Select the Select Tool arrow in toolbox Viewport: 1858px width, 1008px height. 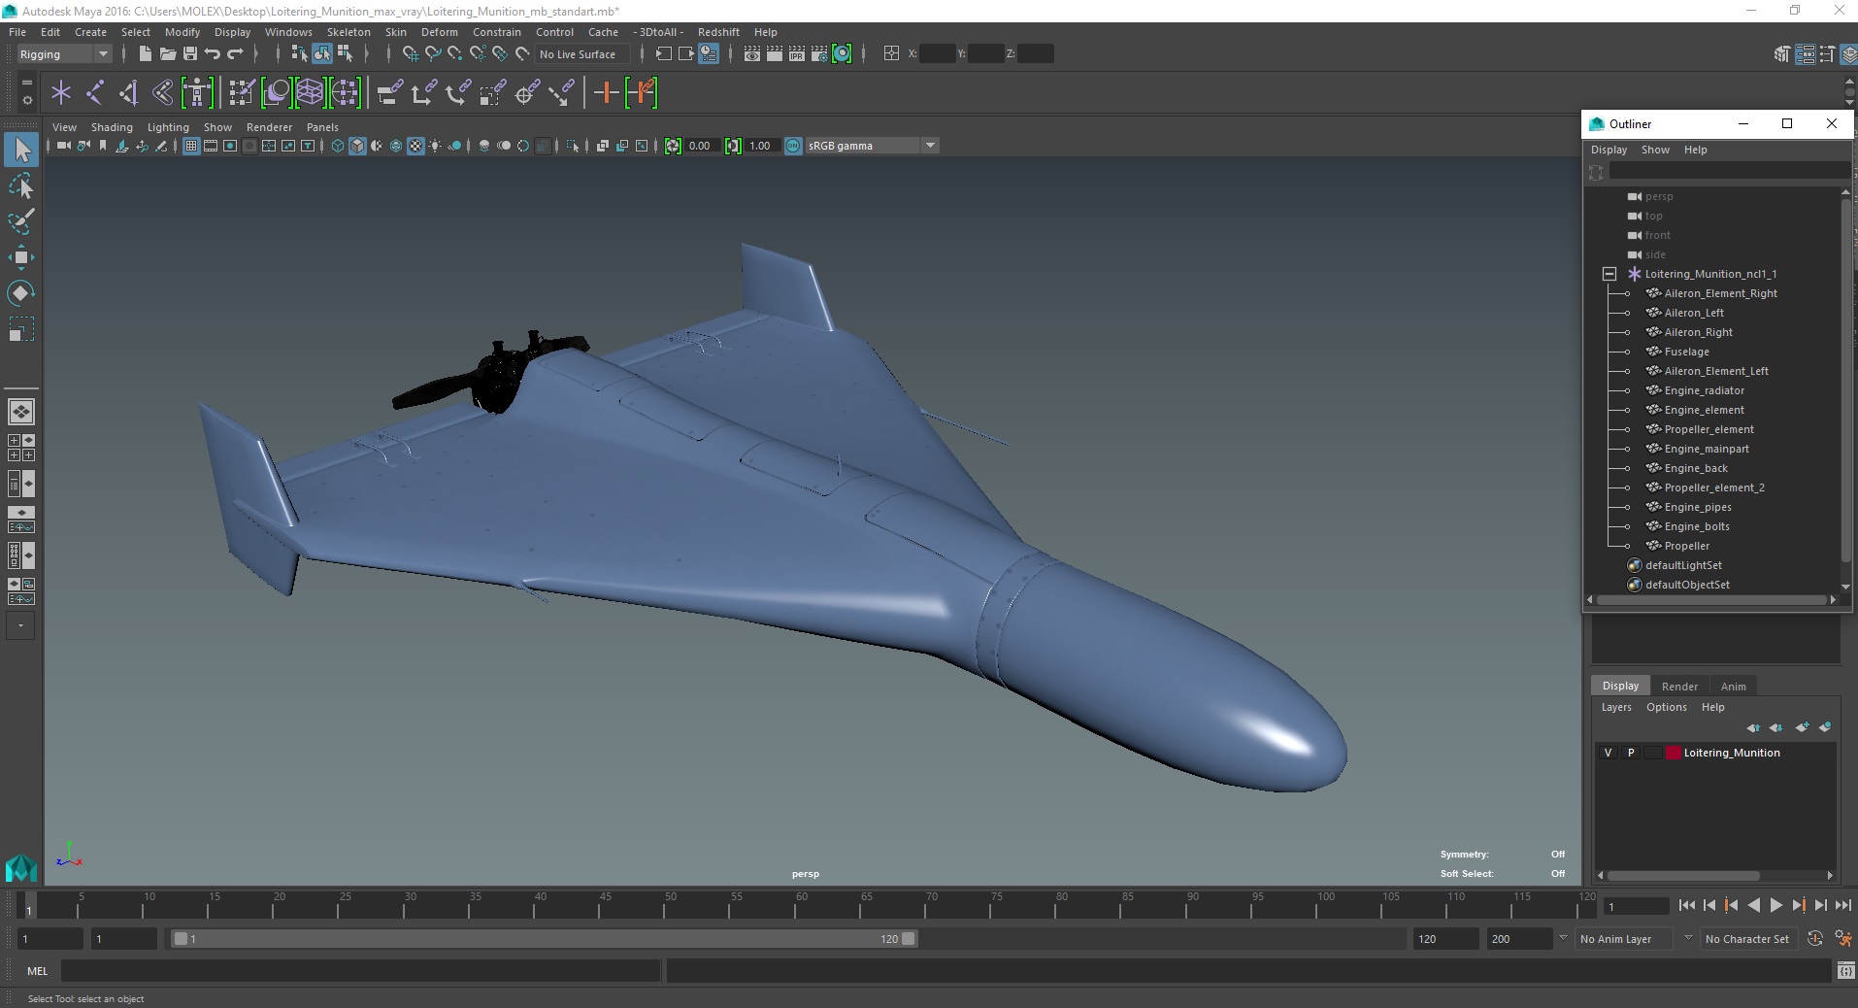[x=21, y=150]
